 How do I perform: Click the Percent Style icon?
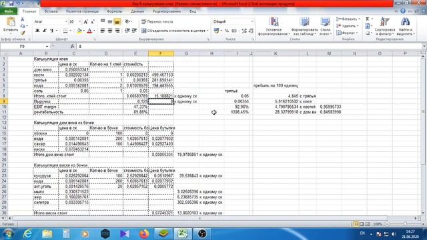227,31
